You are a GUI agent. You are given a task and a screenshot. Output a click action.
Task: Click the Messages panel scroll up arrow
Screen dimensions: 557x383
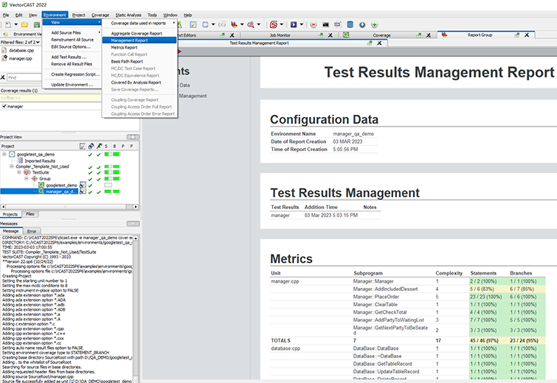coord(136,239)
